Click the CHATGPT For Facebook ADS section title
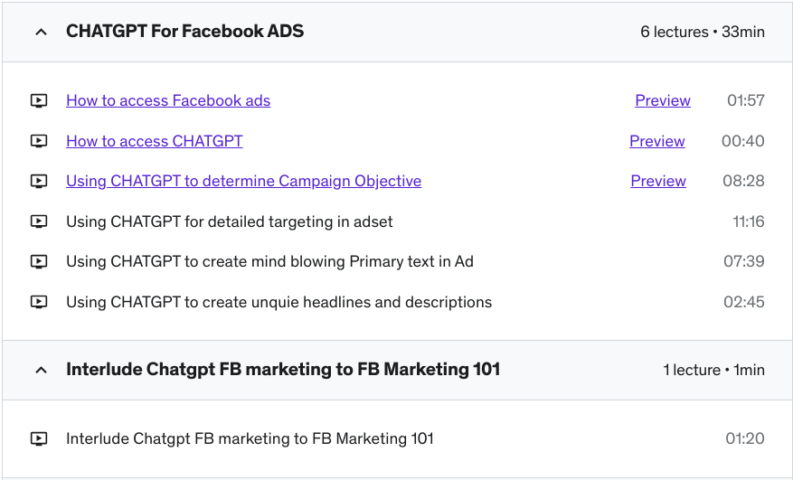This screenshot has height=480, width=793. pyautogui.click(x=184, y=31)
